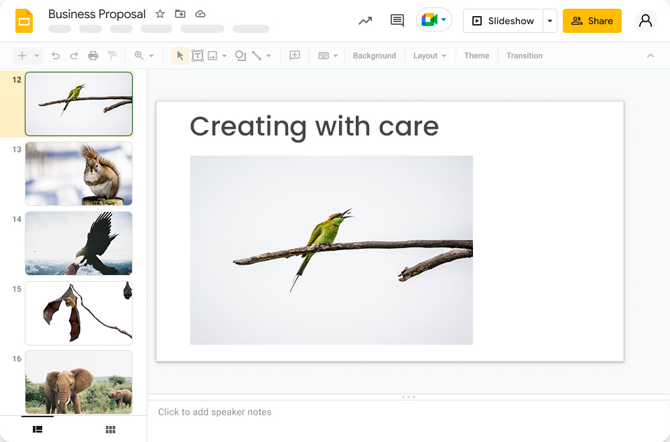Click the speaker notes resize handle dots
The image size is (670, 442).
[x=409, y=397]
